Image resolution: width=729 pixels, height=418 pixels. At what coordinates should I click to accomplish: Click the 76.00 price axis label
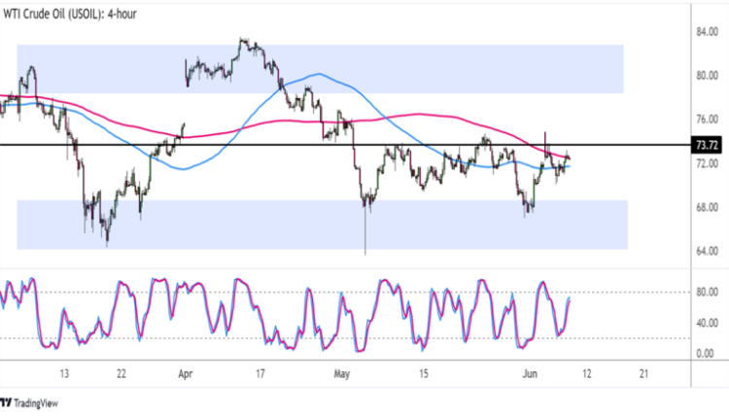pos(707,120)
